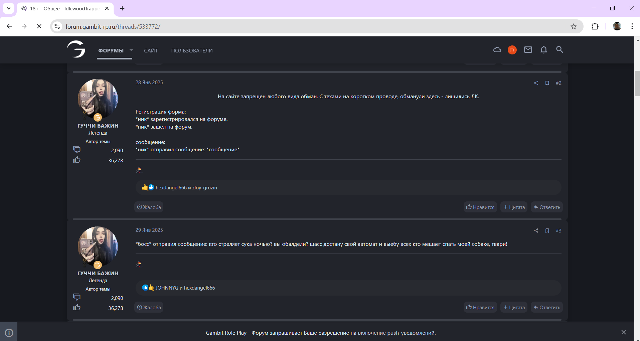Go to the САЙТ navigation item
Image resolution: width=640 pixels, height=341 pixels.
151,50
